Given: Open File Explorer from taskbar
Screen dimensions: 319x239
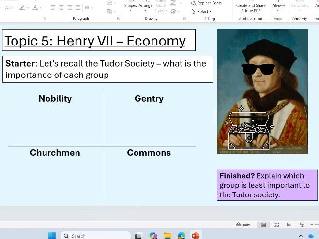Looking at the screenshot, I should [x=167, y=236].
